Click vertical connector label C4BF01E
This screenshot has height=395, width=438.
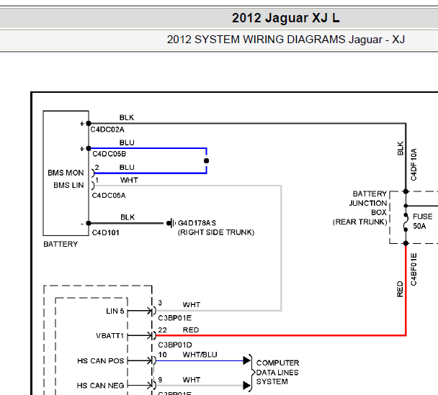[x=414, y=270]
